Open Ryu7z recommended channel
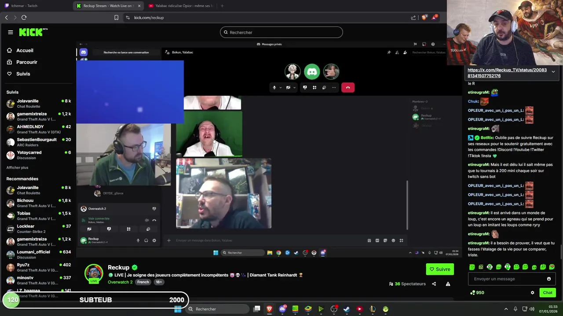 point(39,267)
